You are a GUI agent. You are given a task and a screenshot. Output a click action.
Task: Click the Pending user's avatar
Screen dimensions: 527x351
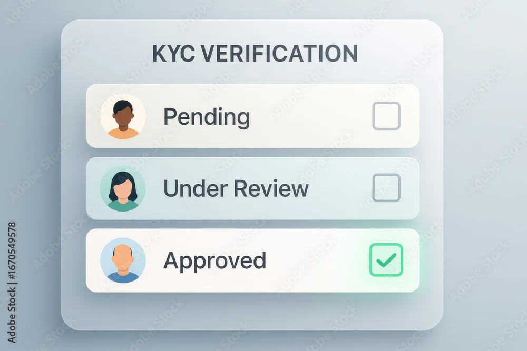tap(123, 116)
